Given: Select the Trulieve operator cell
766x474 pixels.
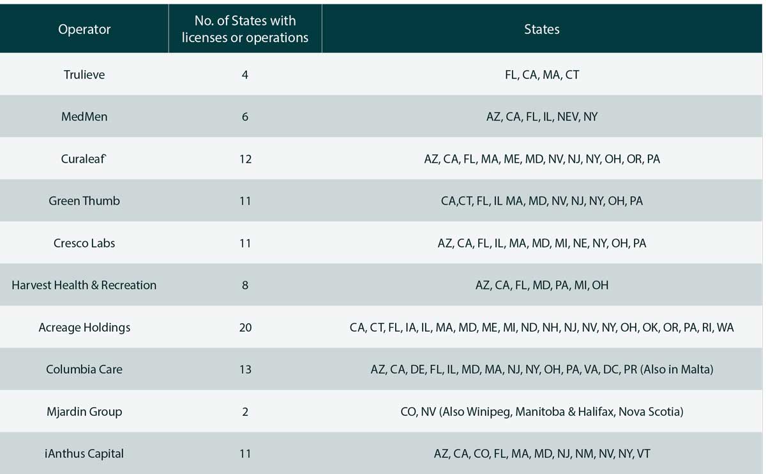Looking at the screenshot, I should (x=84, y=75).
